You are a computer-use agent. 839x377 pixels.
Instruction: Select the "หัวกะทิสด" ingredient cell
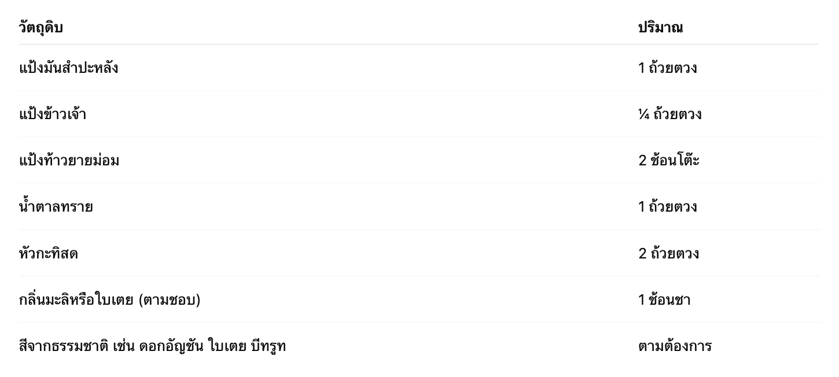pos(48,253)
